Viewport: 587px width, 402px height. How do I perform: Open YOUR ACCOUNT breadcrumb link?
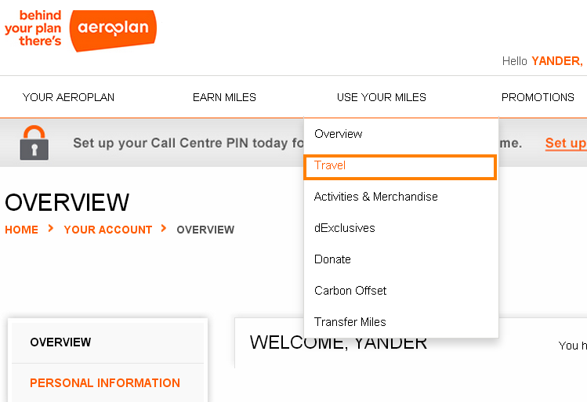108,230
